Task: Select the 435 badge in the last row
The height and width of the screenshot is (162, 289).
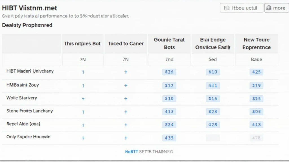Action: tap(169, 138)
